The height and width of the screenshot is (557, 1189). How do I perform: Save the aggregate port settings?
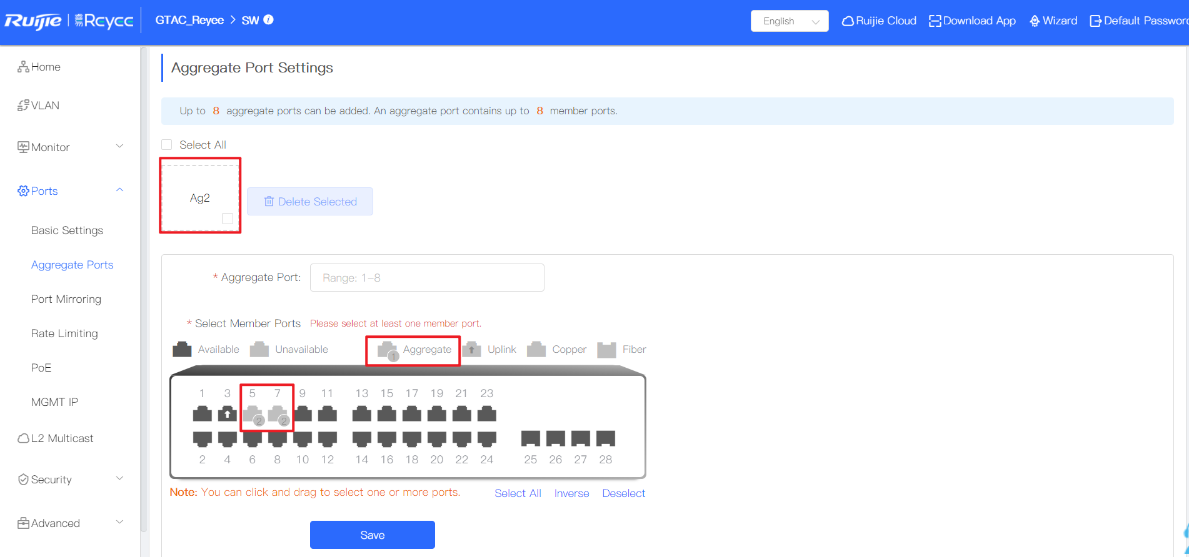373,535
